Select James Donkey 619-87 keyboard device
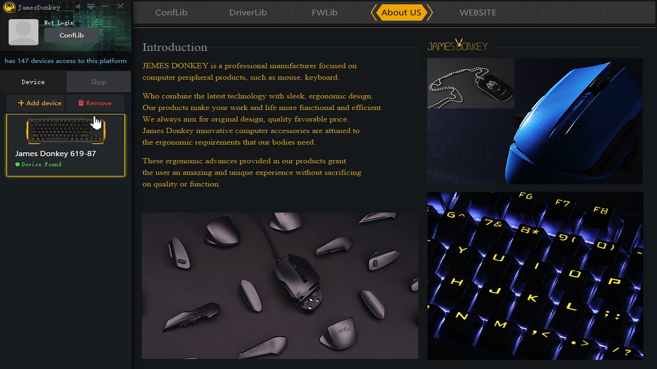 (66, 145)
